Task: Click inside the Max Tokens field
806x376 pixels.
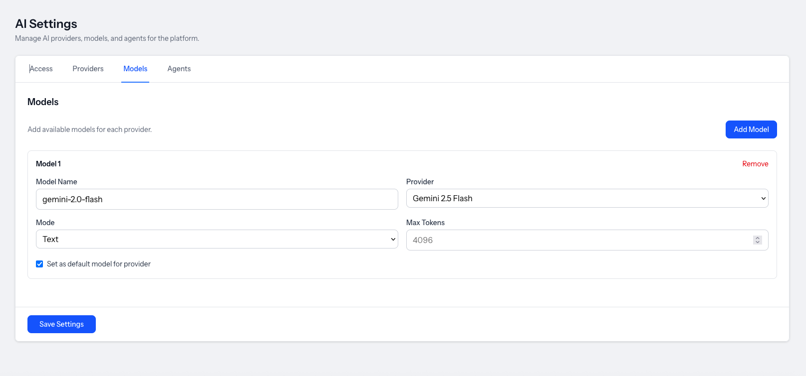Action: 574,240
